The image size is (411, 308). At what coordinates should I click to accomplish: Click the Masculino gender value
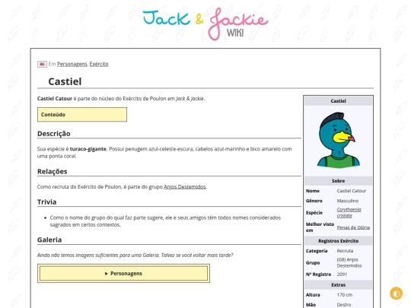coord(348,201)
